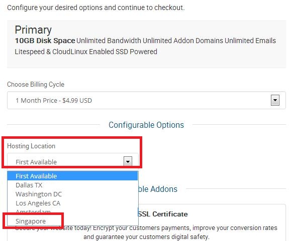
Task: Click the bold 10GB Disk Space text
Action: [x=45, y=41]
